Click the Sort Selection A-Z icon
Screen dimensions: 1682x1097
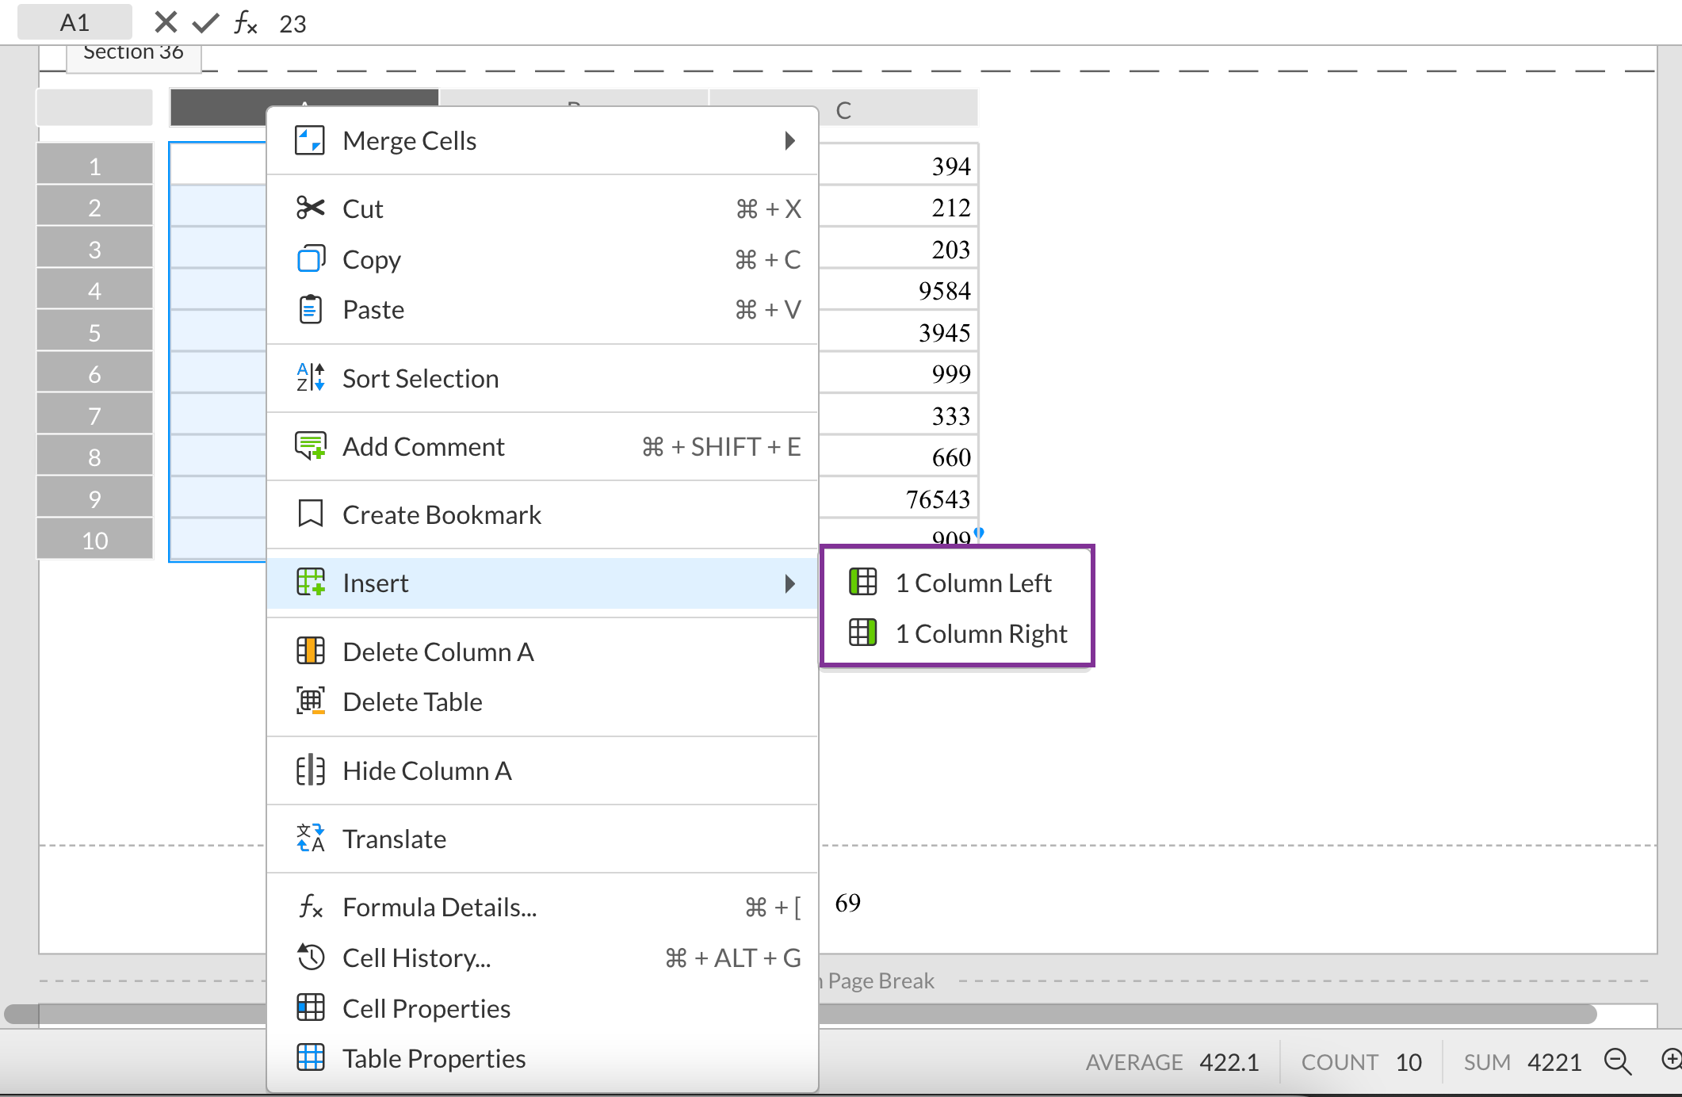310,378
